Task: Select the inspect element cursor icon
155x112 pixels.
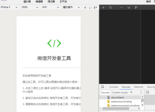Action: point(103,87)
